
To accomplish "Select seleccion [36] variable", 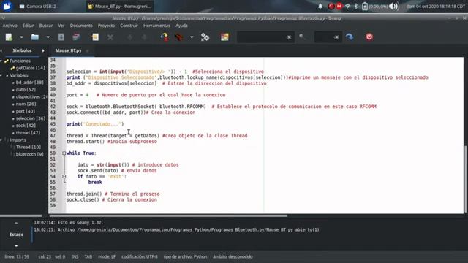I will click(x=31, y=118).
